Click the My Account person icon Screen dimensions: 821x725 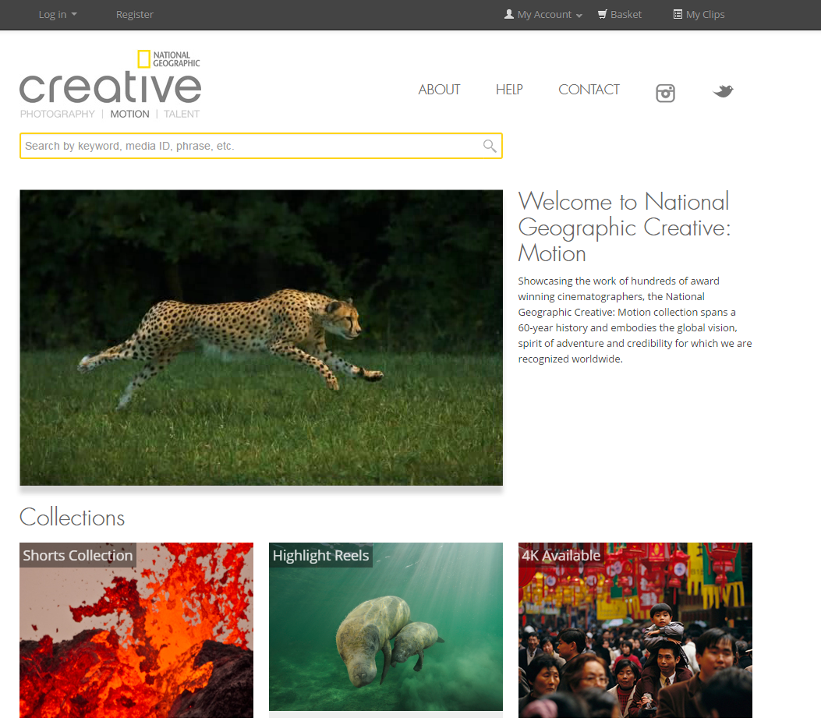point(509,14)
